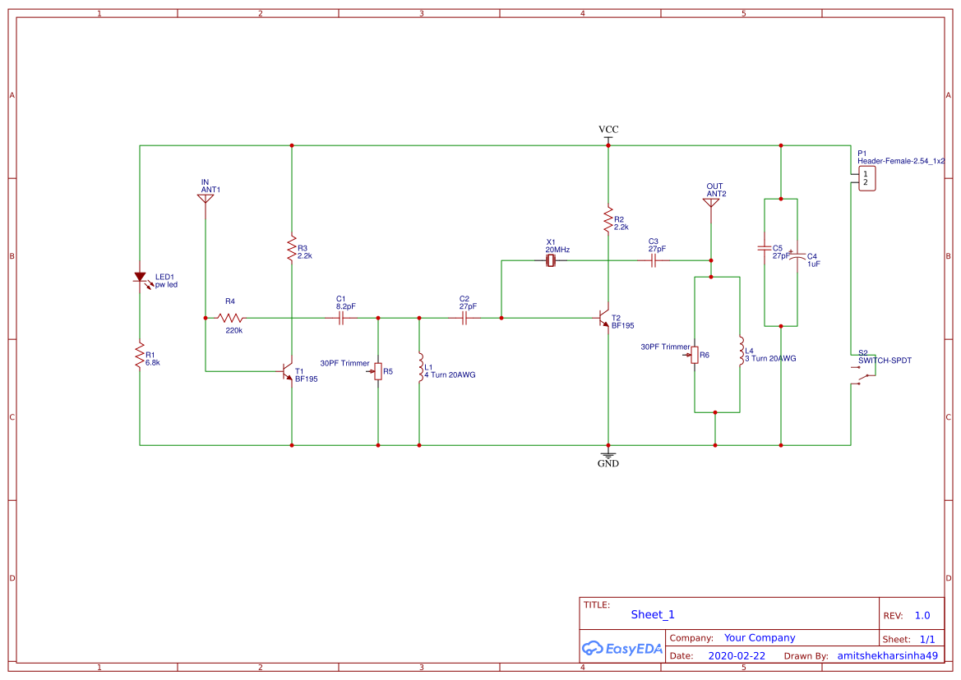Select the crystal X1 20MHz symbol
This screenshot has width=961, height=680.
pyautogui.click(x=550, y=260)
